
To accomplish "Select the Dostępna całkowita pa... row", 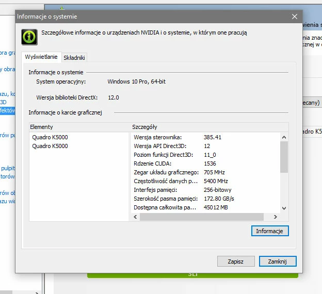I will (x=205, y=207).
